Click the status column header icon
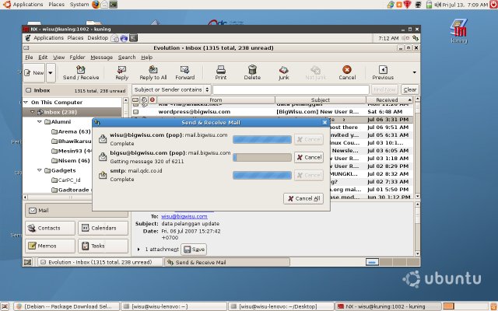Screen dimensions: 498x311 point(135,100)
